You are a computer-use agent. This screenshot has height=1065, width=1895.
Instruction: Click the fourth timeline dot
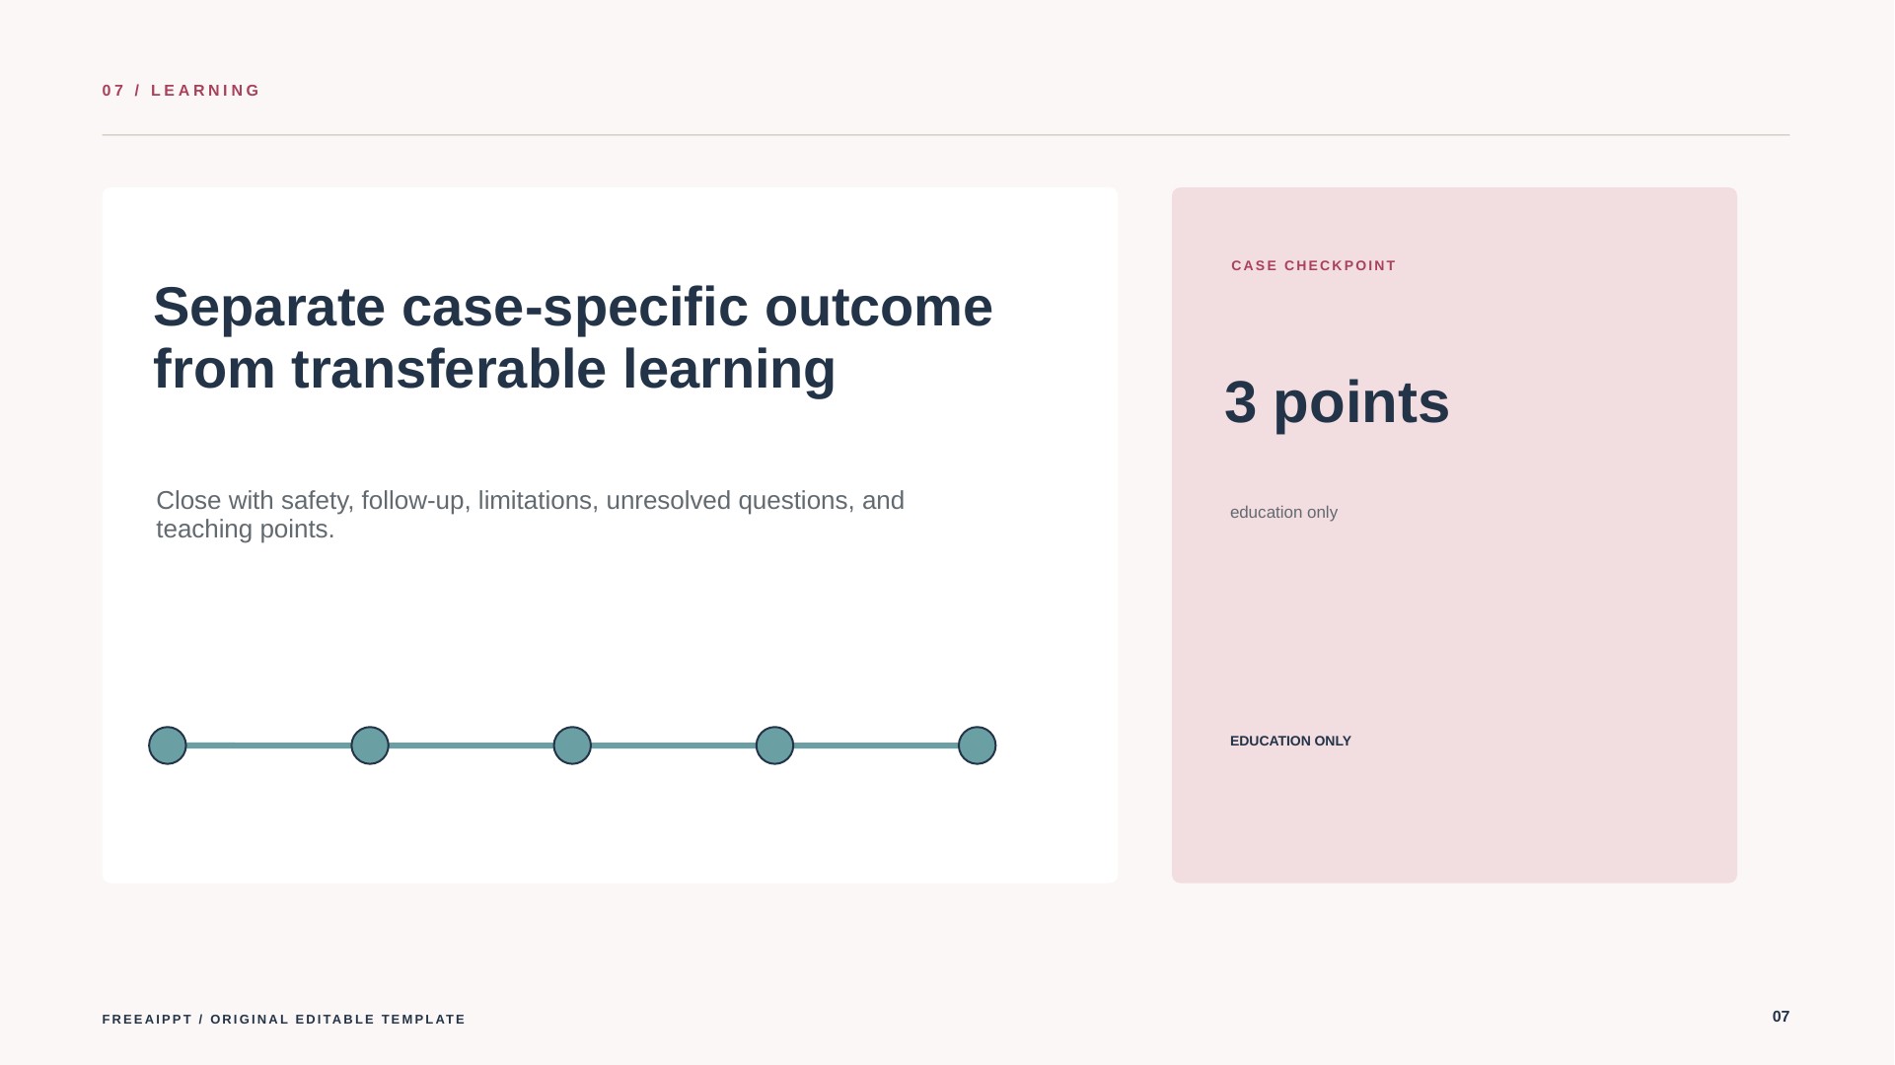774,745
